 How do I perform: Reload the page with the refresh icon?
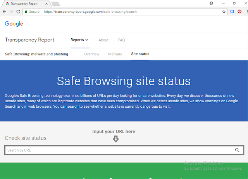pos(18,12)
